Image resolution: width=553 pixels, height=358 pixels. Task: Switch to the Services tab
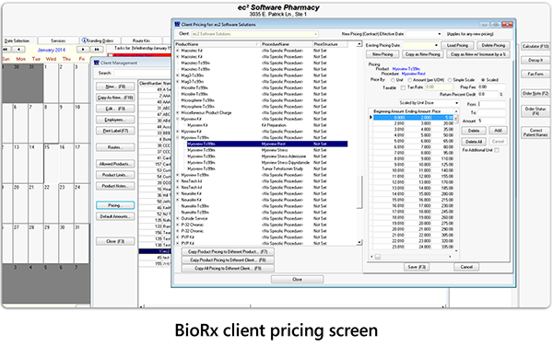[x=58, y=40]
